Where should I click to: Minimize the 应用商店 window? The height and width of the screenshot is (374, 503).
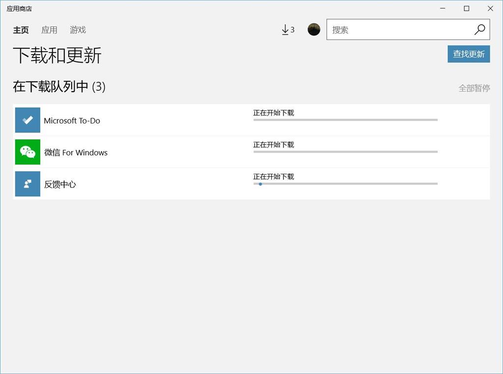click(443, 8)
